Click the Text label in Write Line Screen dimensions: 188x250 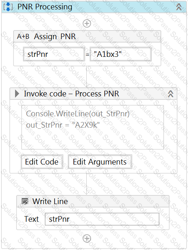[x=31, y=219]
